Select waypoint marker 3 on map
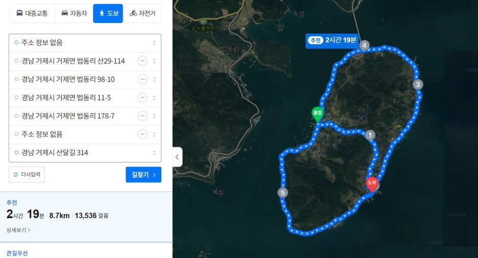The width and height of the screenshot is (478, 258). click(418, 84)
